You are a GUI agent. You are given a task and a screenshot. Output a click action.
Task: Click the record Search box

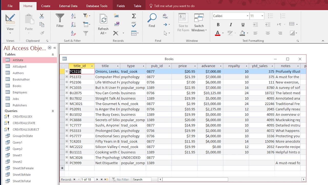coord(142,180)
